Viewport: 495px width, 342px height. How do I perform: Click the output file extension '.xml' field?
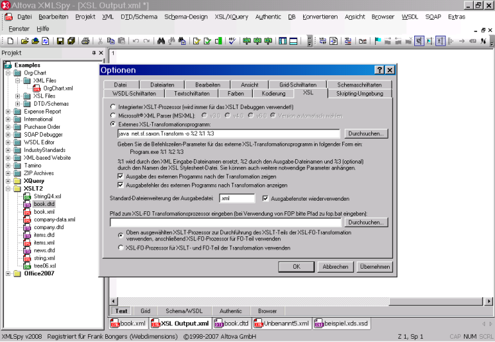point(237,198)
